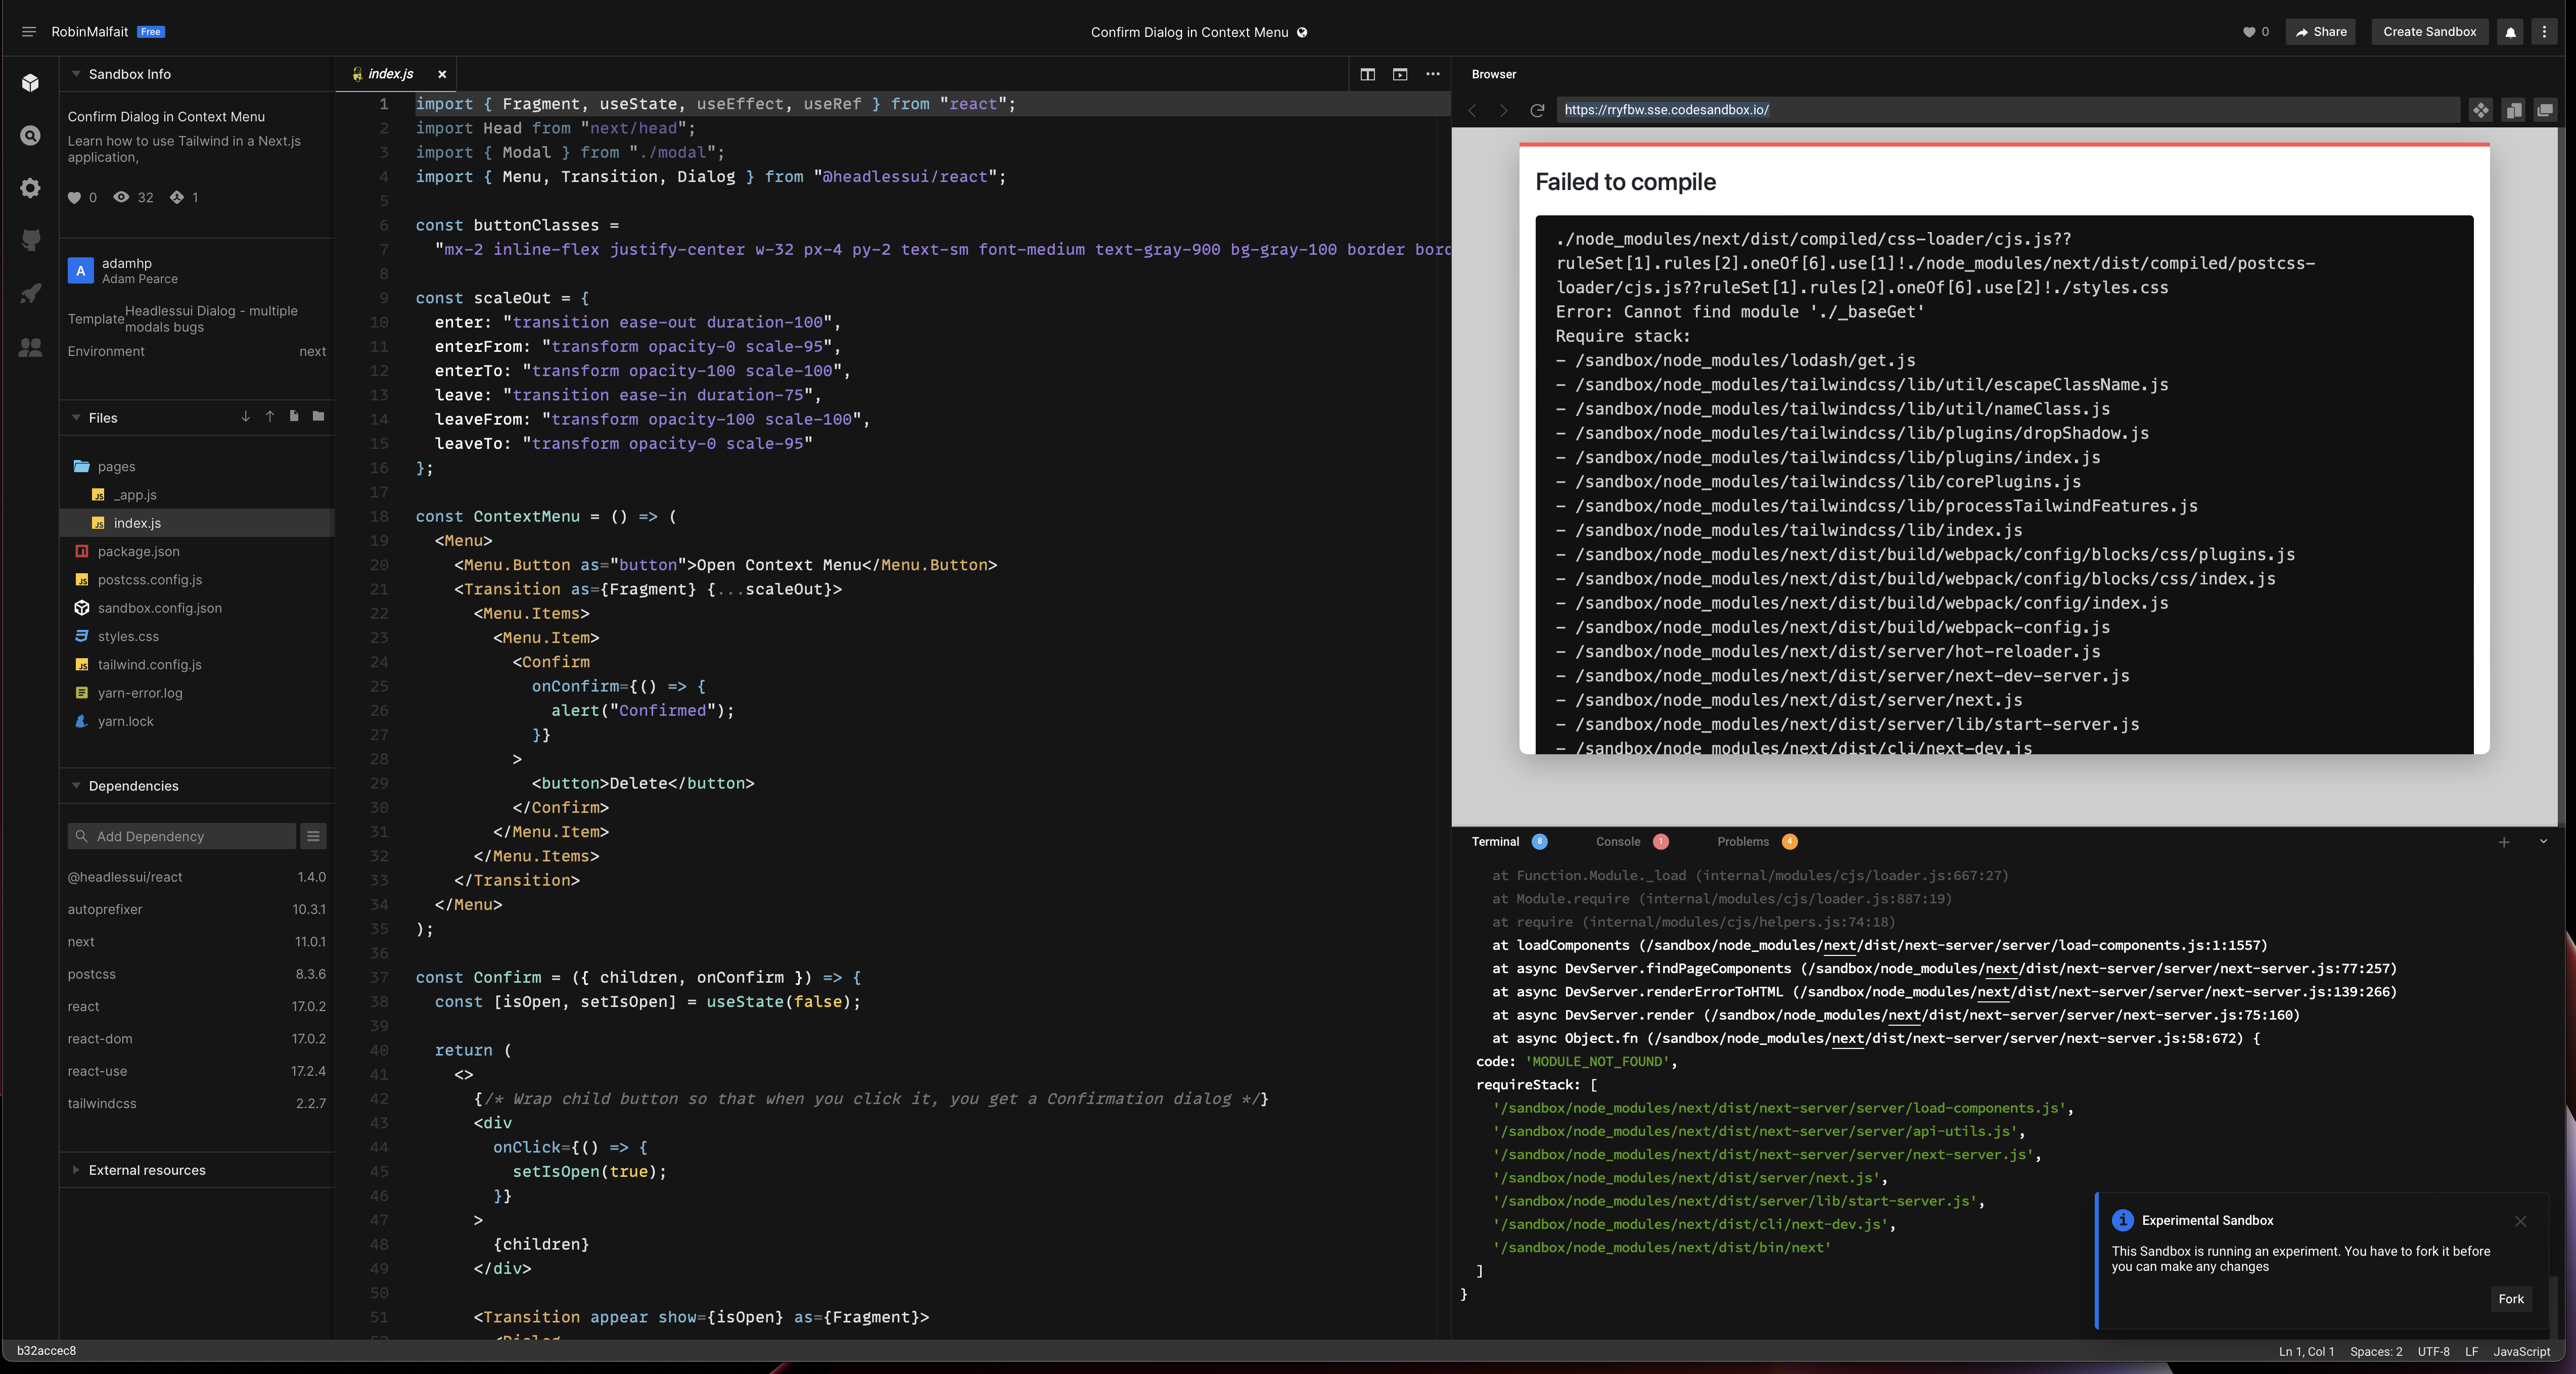Open the editor more-actions ellipsis menu
2576x1374 pixels.
point(1433,74)
